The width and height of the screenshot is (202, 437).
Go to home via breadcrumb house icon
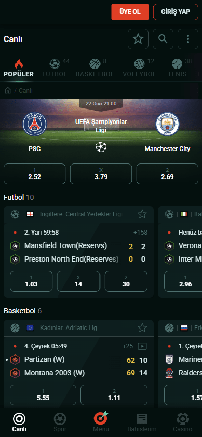pyautogui.click(x=8, y=91)
